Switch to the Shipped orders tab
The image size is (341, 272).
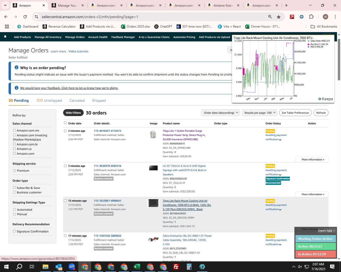point(99,100)
